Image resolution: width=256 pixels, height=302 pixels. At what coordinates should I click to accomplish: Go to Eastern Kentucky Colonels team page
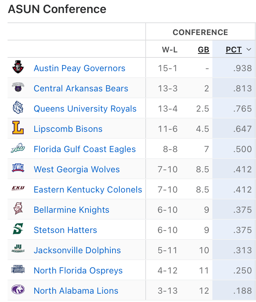88,190
